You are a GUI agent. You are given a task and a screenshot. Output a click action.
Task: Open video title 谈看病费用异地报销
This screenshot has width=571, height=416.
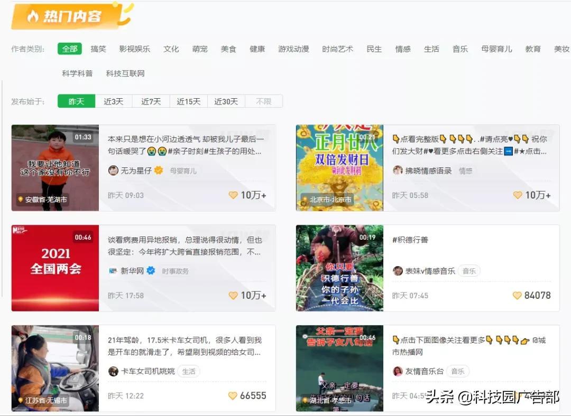185,246
